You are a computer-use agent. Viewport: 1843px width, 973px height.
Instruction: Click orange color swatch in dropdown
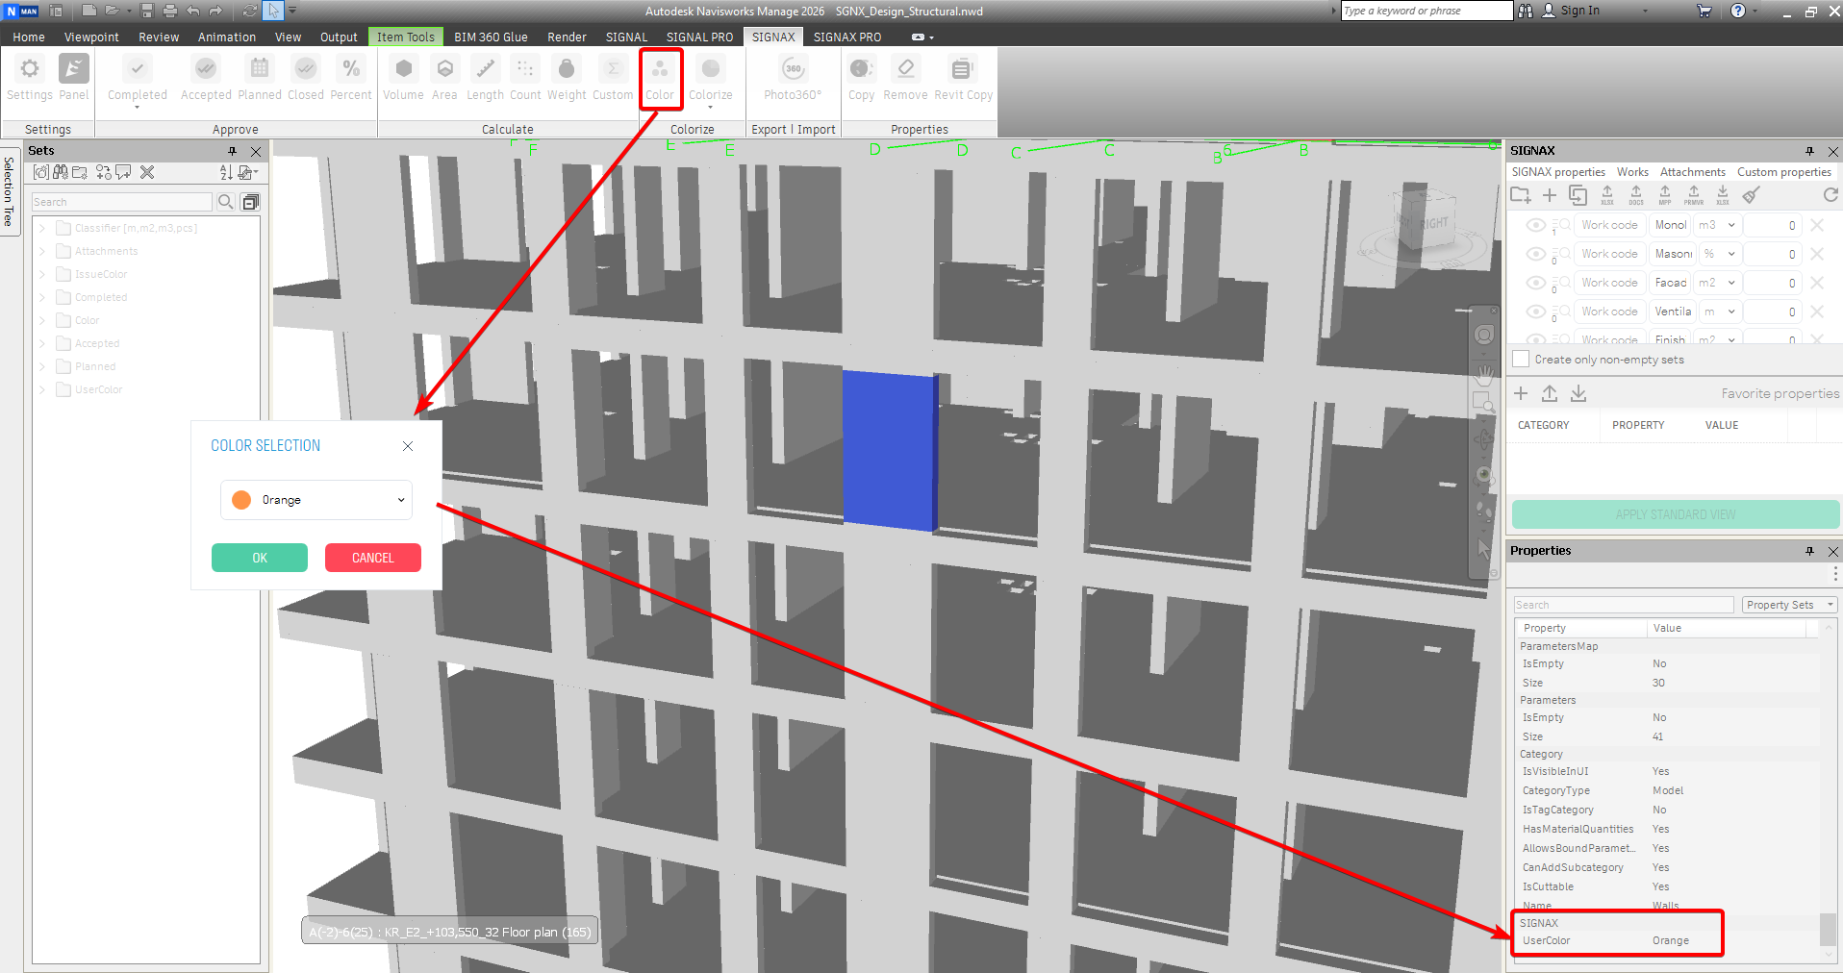coord(241,500)
